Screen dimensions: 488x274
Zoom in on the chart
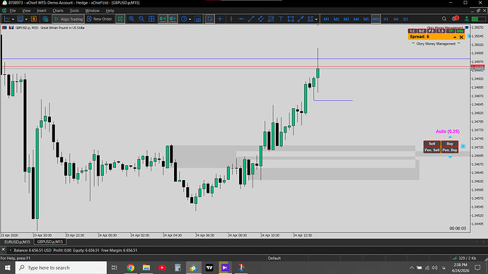tap(132, 19)
